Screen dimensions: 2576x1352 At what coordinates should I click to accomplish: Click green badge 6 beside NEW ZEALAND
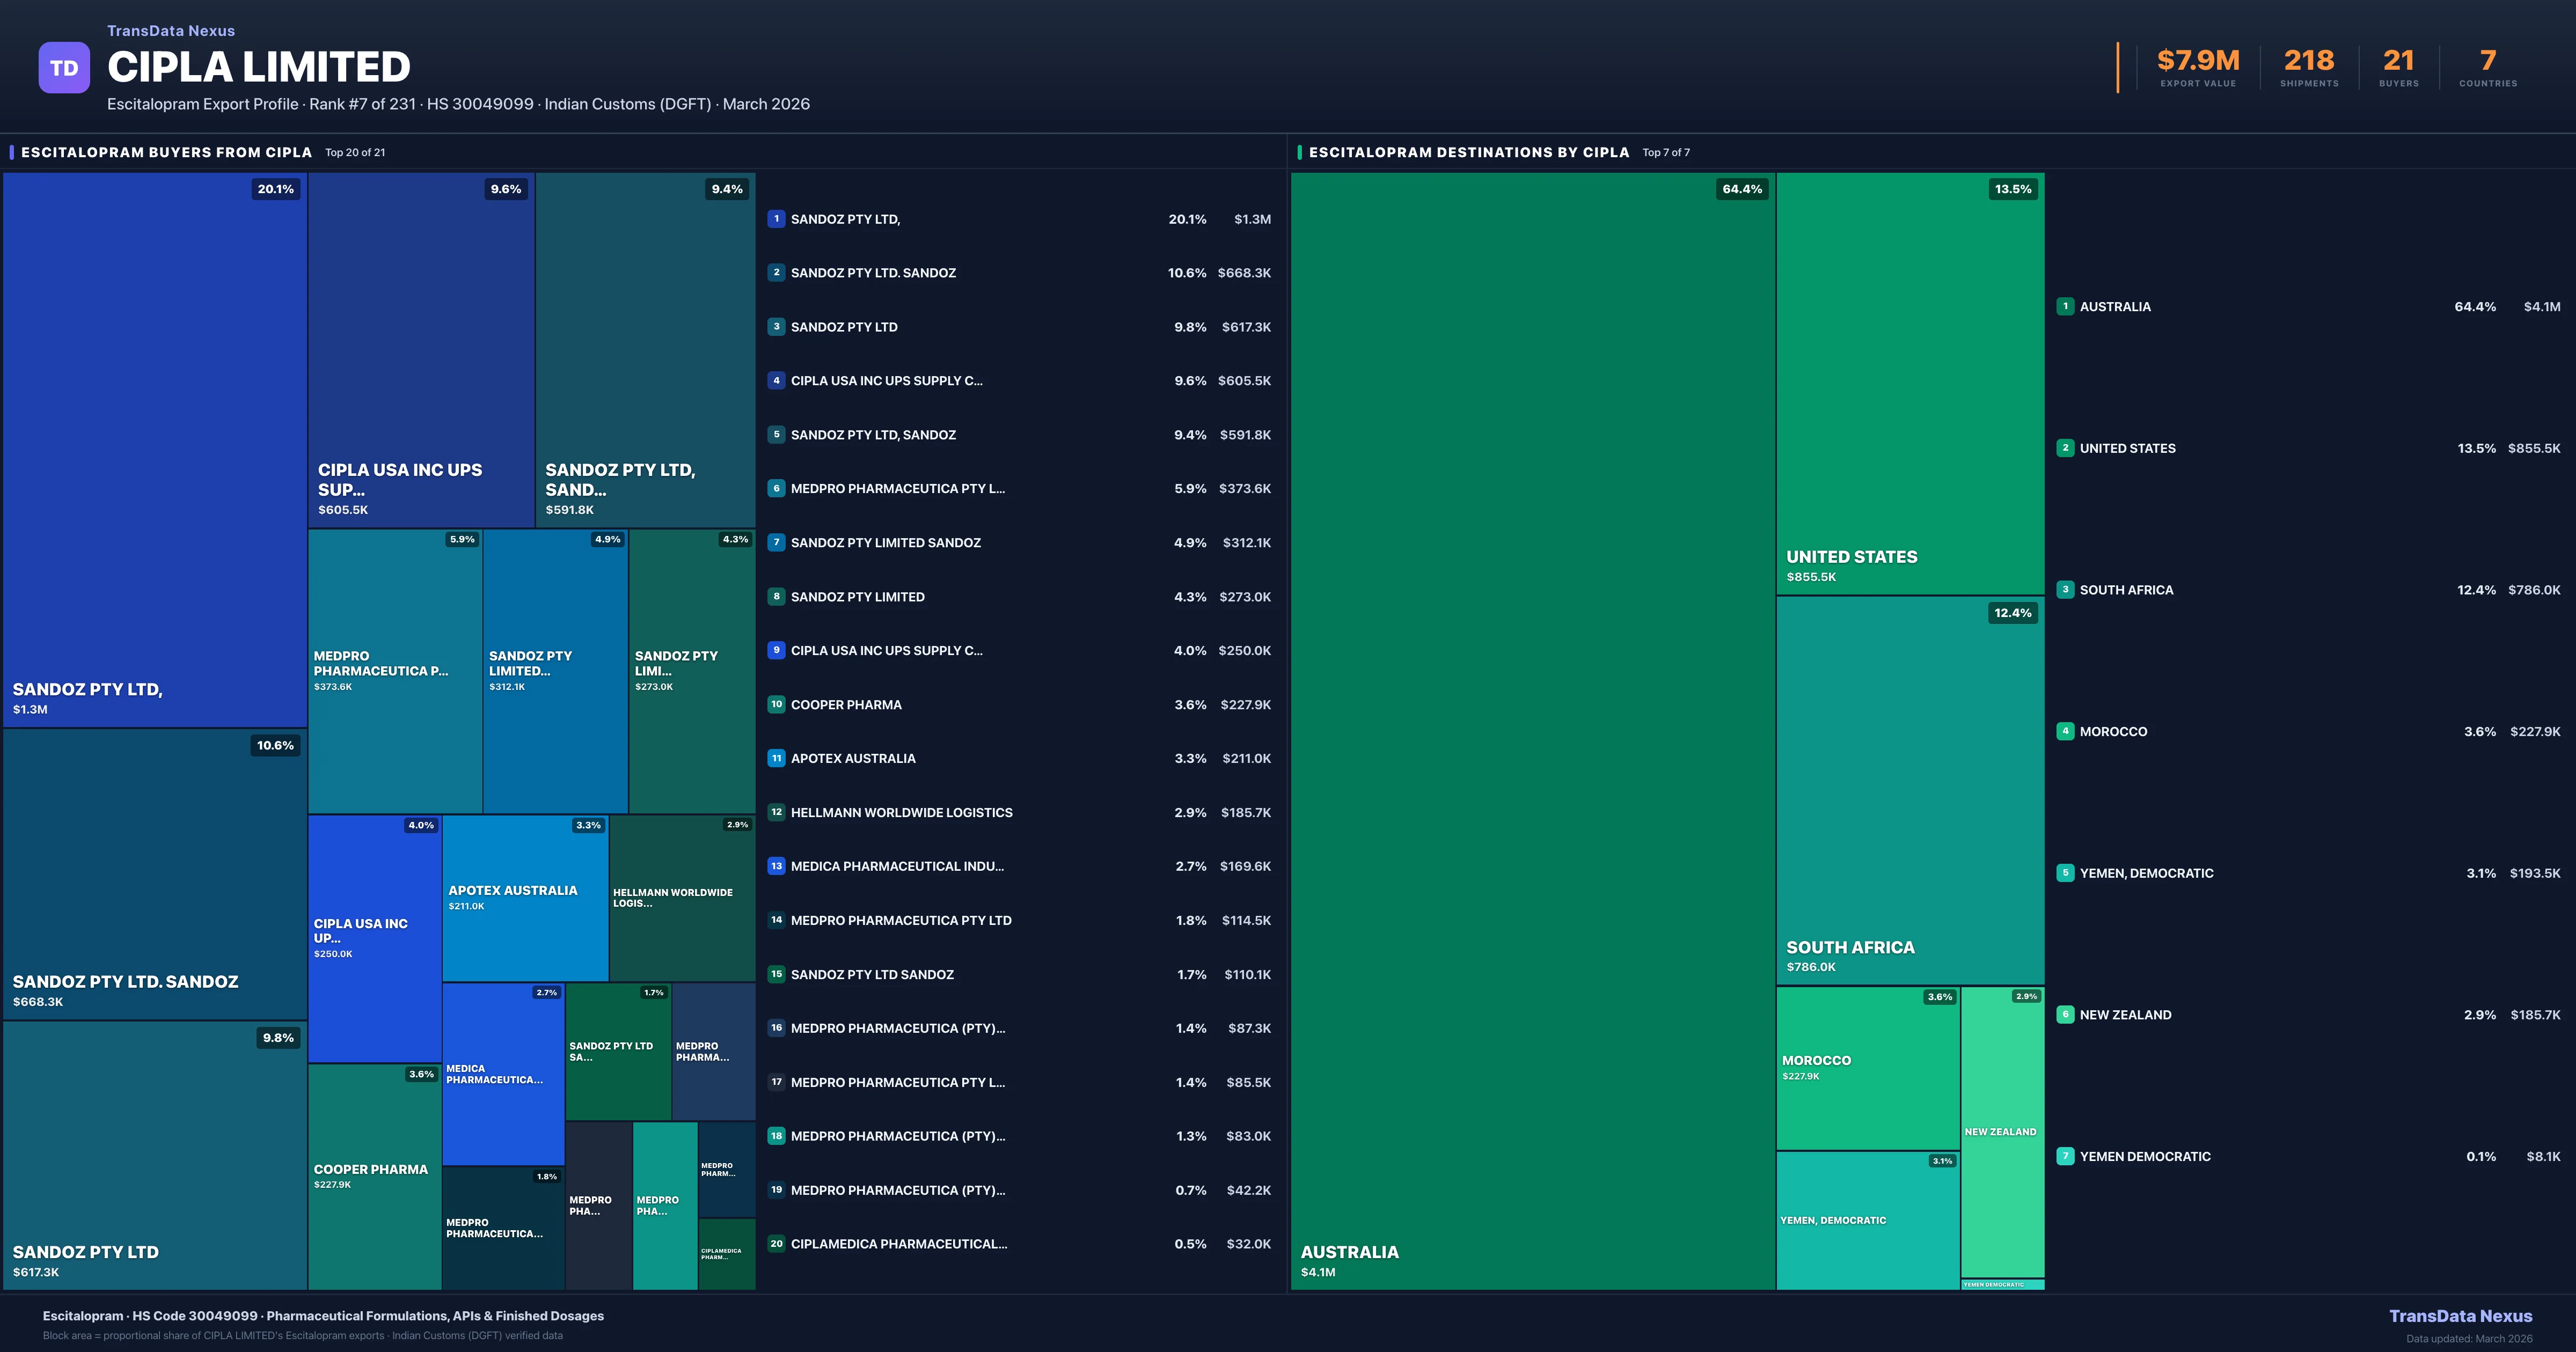pos(2065,1014)
